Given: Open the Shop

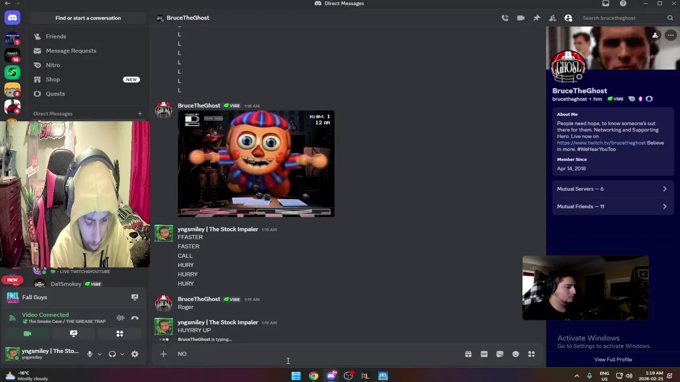Looking at the screenshot, I should [88, 80].
